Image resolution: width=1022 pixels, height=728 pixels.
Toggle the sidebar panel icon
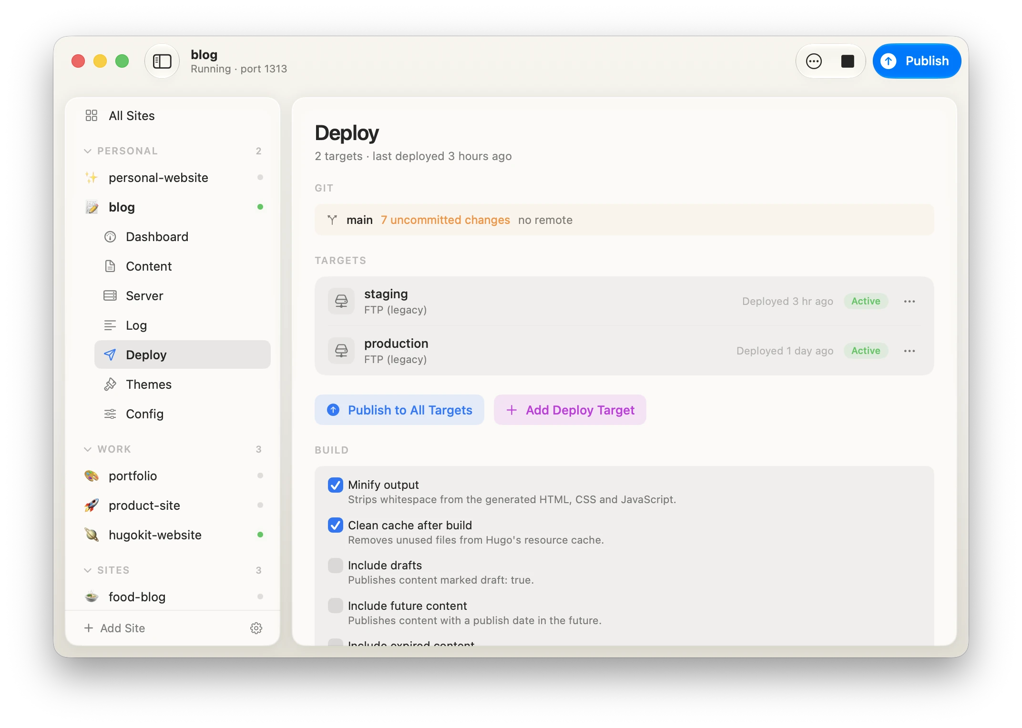click(x=162, y=61)
